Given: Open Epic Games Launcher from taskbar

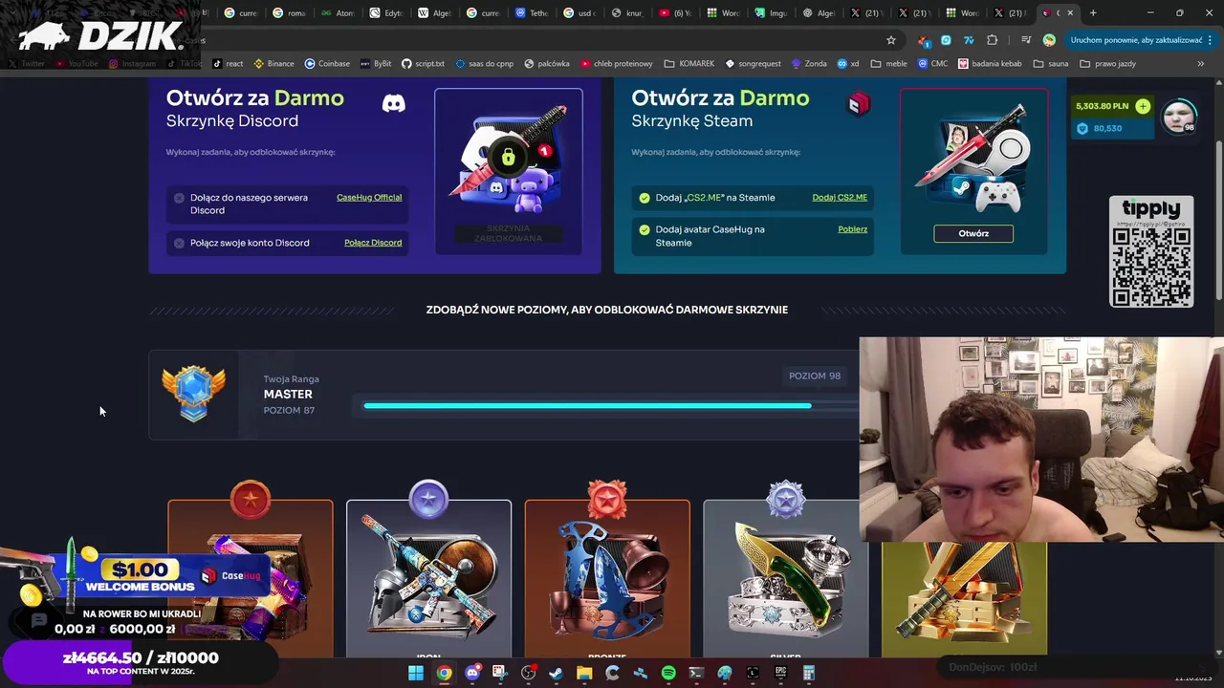Looking at the screenshot, I should pos(780,673).
